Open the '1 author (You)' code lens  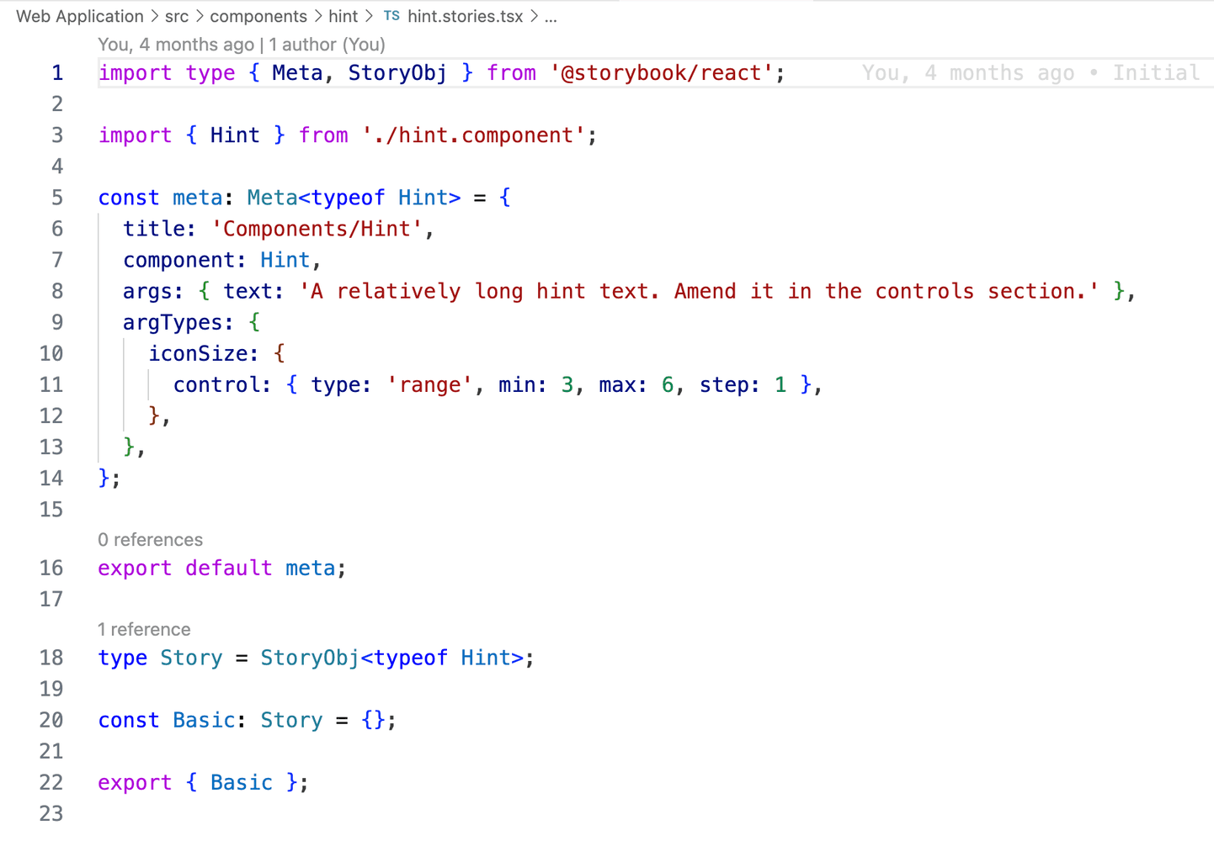click(x=327, y=45)
